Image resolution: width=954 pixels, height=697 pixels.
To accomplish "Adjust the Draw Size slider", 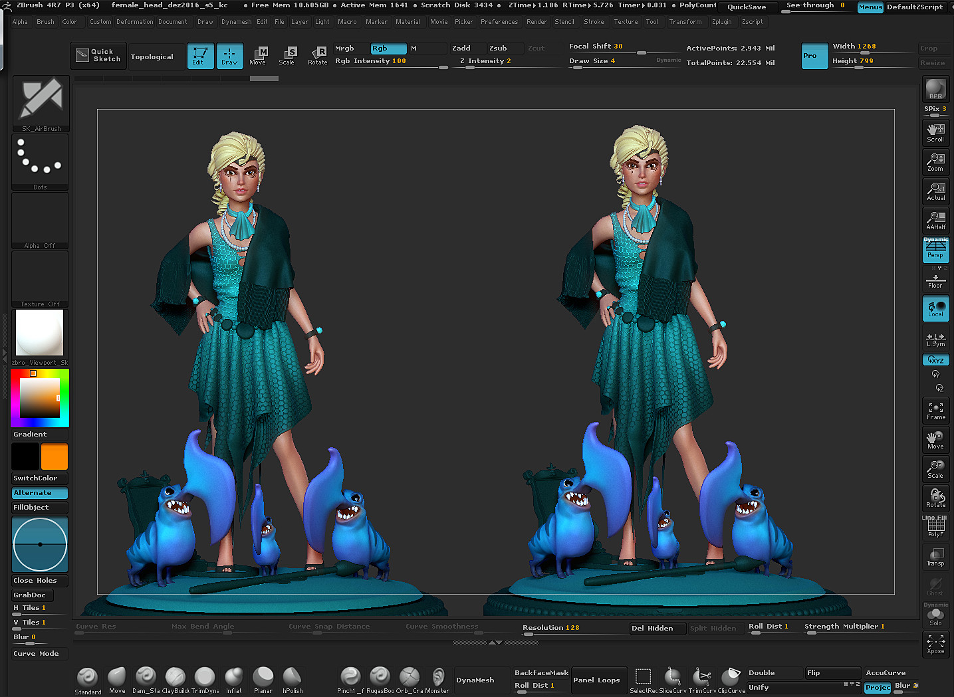I will pos(625,62).
